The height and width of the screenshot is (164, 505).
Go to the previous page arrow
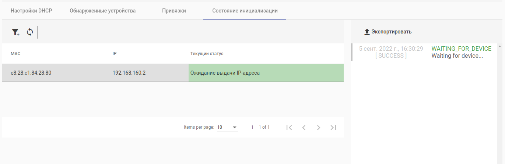(x=304, y=128)
